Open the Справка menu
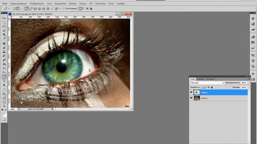Viewport: 257px width, 144px height. [120, 4]
